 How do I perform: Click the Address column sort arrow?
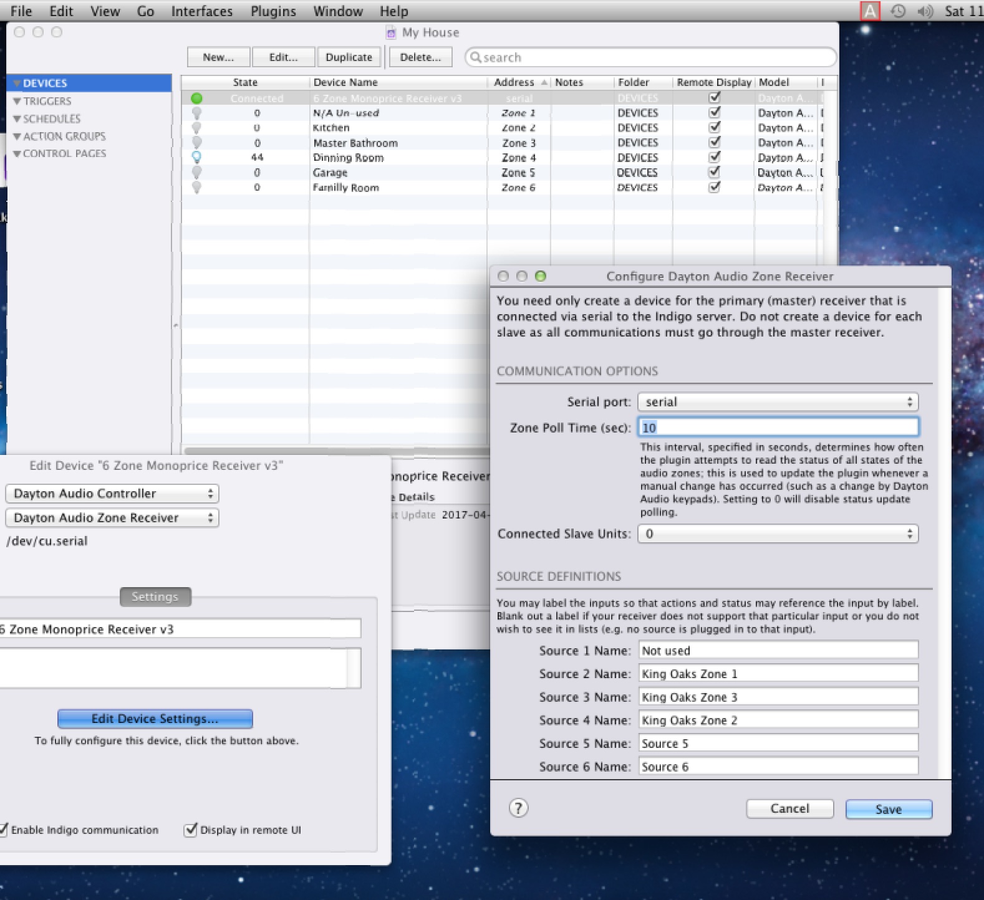click(x=544, y=82)
